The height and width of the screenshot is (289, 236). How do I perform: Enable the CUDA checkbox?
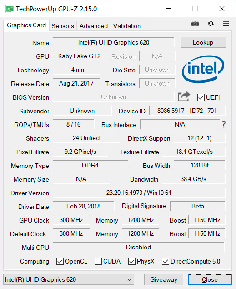[98, 261]
